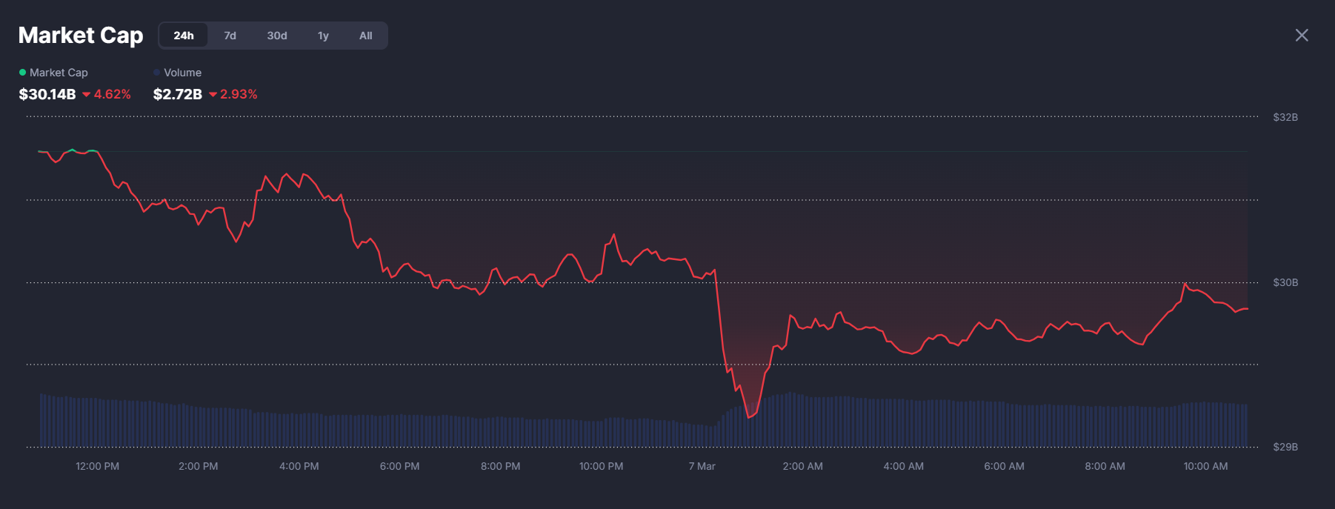Toggle the Market Cap series legend
This screenshot has height=509, width=1335.
pyautogui.click(x=53, y=73)
